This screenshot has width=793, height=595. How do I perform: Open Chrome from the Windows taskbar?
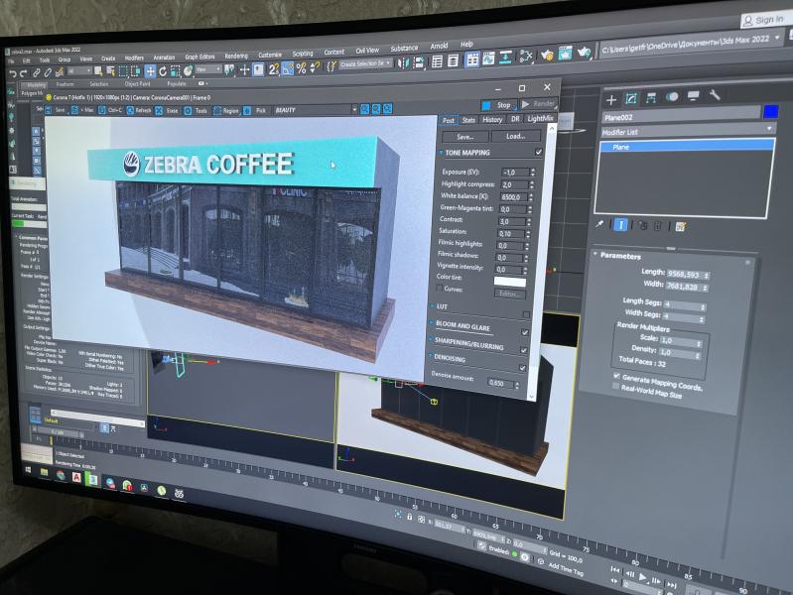61,475
